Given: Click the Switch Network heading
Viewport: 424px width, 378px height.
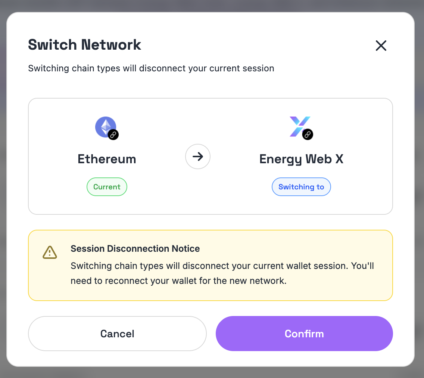Looking at the screenshot, I should click(x=85, y=45).
